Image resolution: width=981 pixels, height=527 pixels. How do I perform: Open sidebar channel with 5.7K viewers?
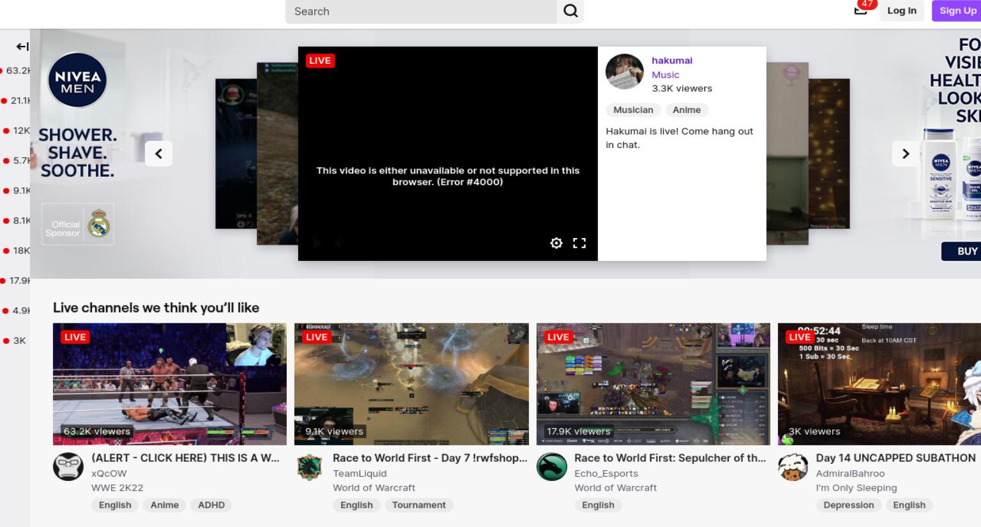[x=15, y=160]
